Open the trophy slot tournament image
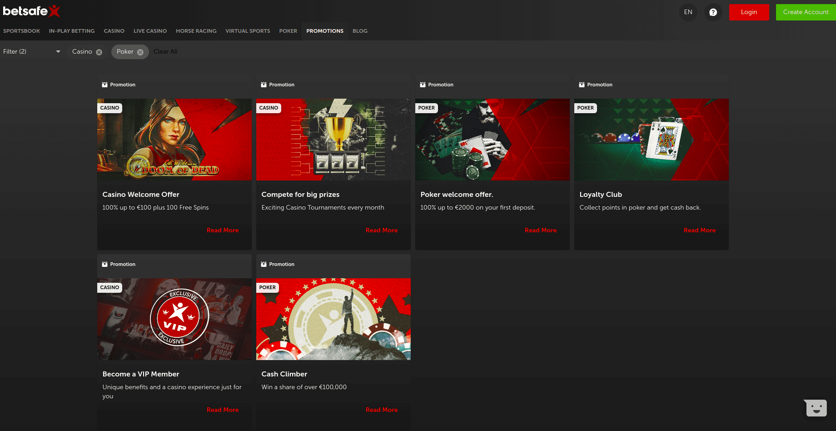836x431 pixels. 333,140
